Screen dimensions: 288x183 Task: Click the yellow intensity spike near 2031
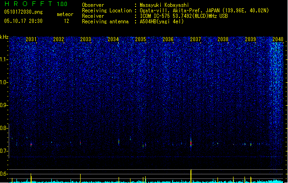[31, 178]
